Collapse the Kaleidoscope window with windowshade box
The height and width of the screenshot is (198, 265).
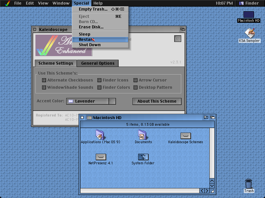click(183, 29)
